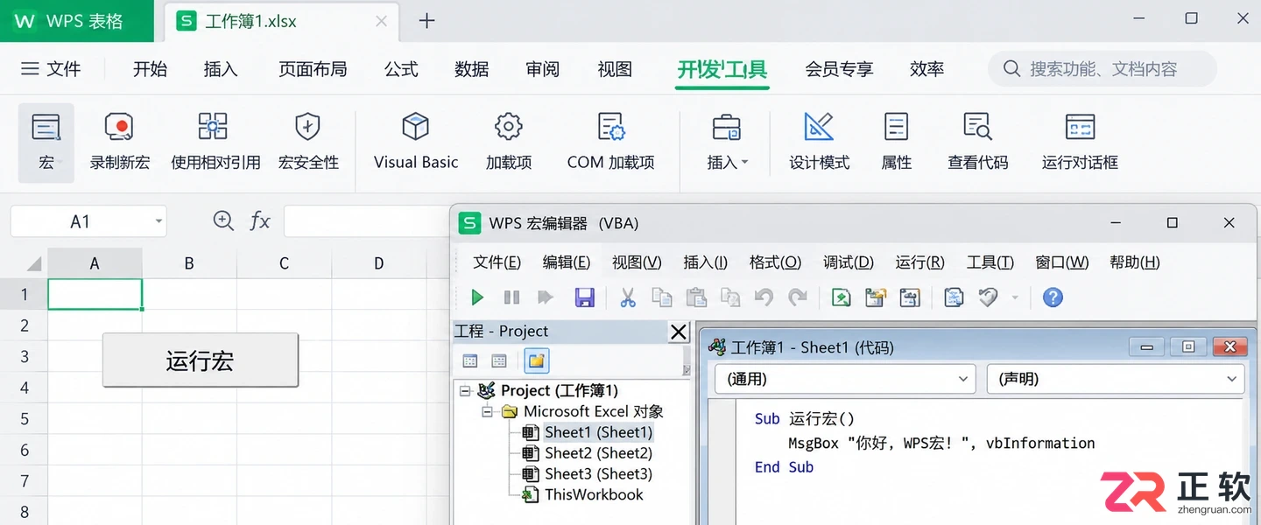Open VBA 工具(T) menu
The width and height of the screenshot is (1261, 525).
click(990, 262)
